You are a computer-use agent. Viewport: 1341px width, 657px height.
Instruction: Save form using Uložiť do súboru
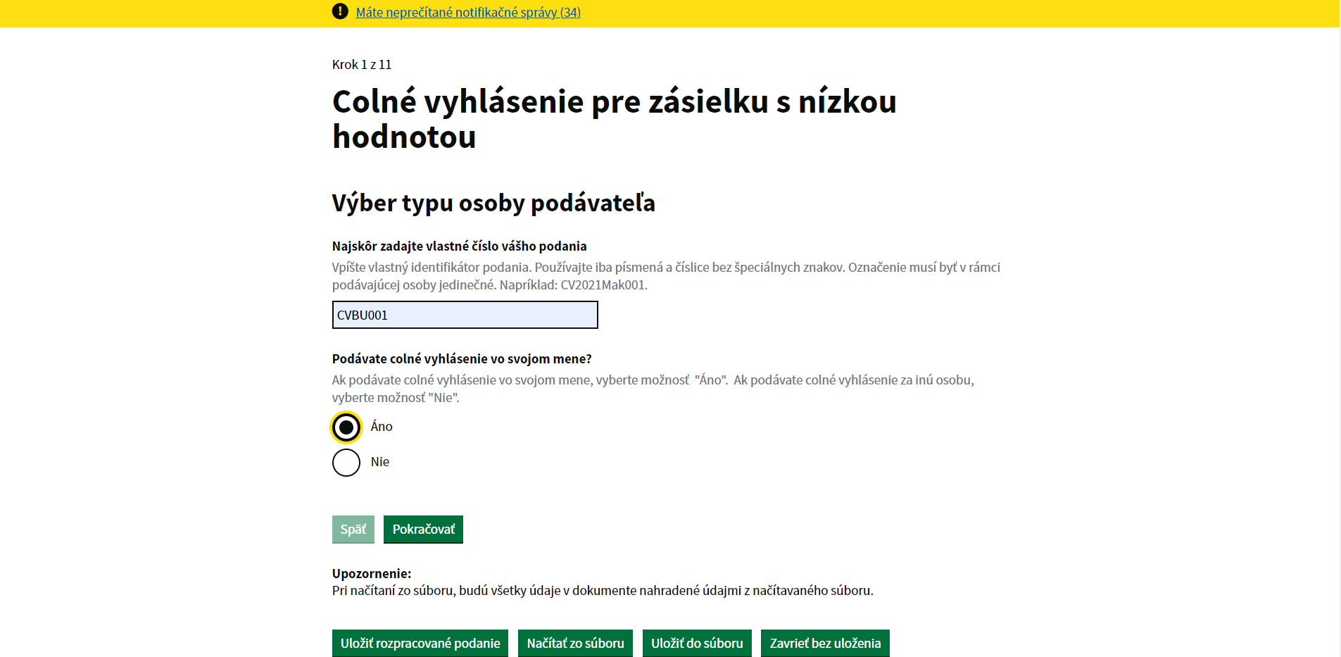(x=697, y=643)
